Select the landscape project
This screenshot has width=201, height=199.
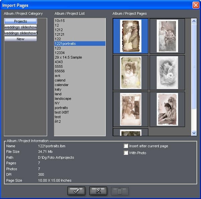pos(80,98)
